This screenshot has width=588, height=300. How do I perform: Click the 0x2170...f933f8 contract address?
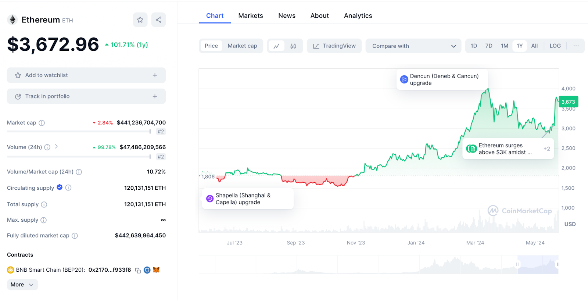point(110,270)
